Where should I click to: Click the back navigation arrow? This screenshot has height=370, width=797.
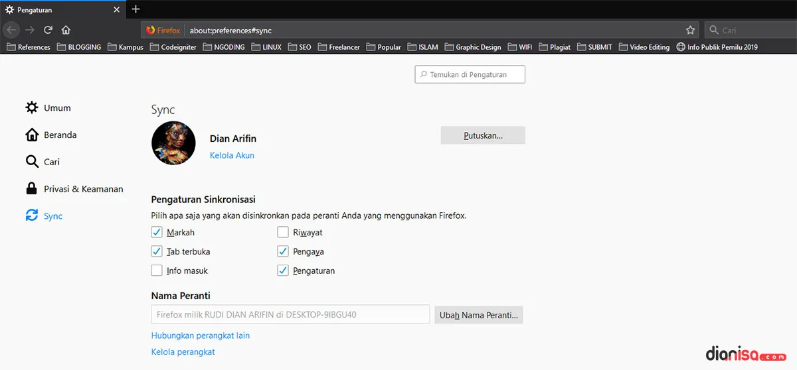click(12, 30)
